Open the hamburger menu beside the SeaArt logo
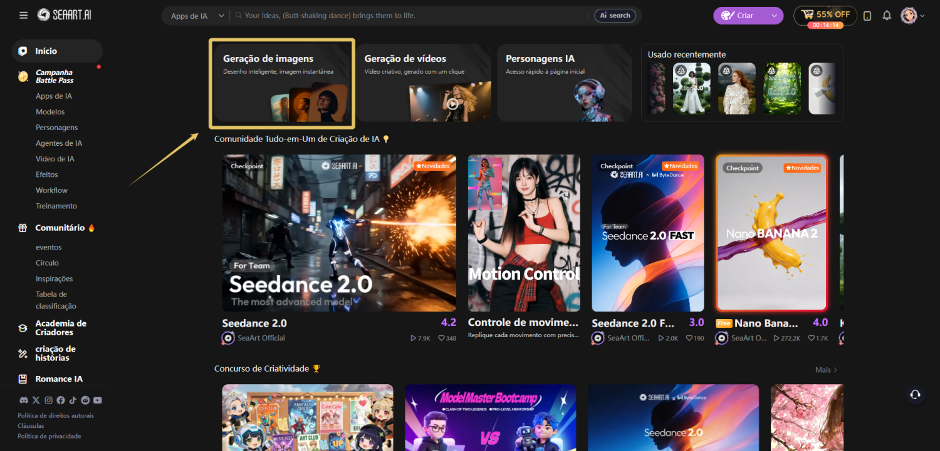This screenshot has height=451, width=940. point(23,15)
